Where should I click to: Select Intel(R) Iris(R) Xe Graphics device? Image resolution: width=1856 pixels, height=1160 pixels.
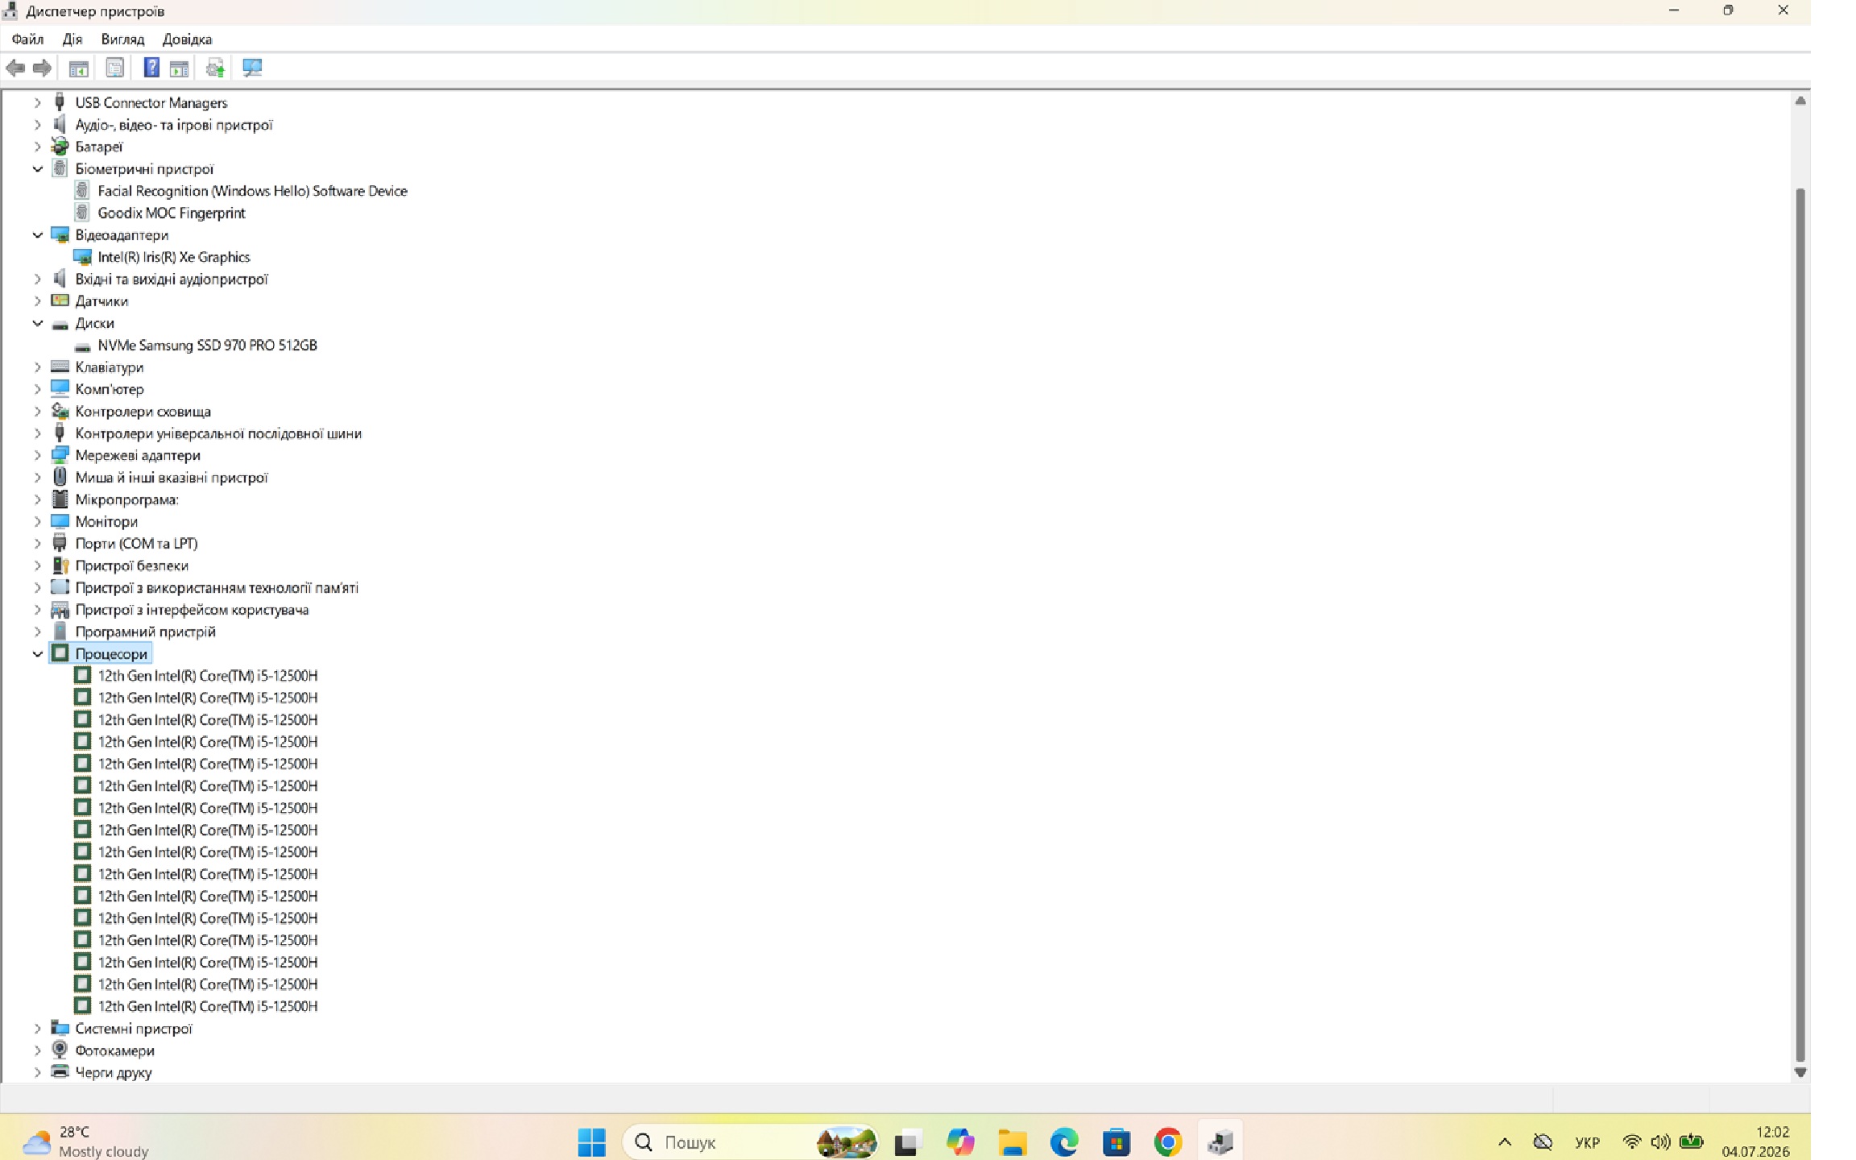(174, 257)
